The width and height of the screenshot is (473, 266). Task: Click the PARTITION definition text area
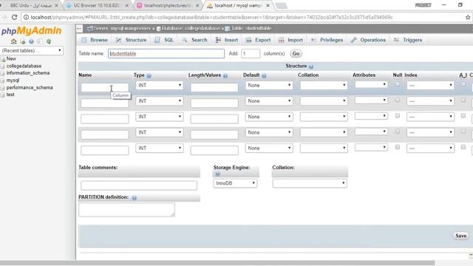[x=126, y=210]
